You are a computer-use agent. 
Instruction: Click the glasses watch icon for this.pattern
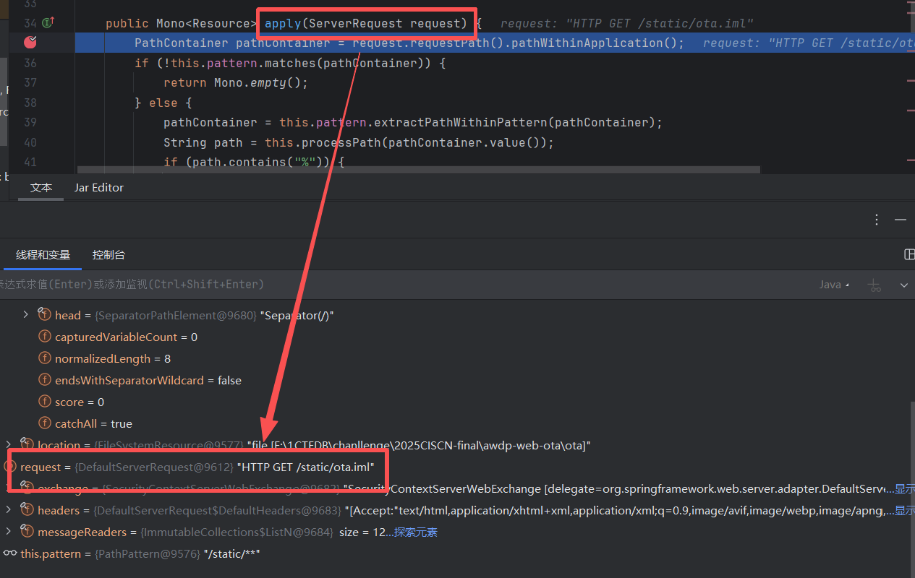tap(9, 553)
